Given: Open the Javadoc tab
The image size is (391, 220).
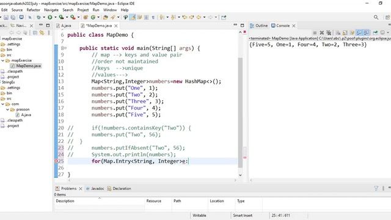Looking at the screenshot, I should pyautogui.click(x=95, y=188).
